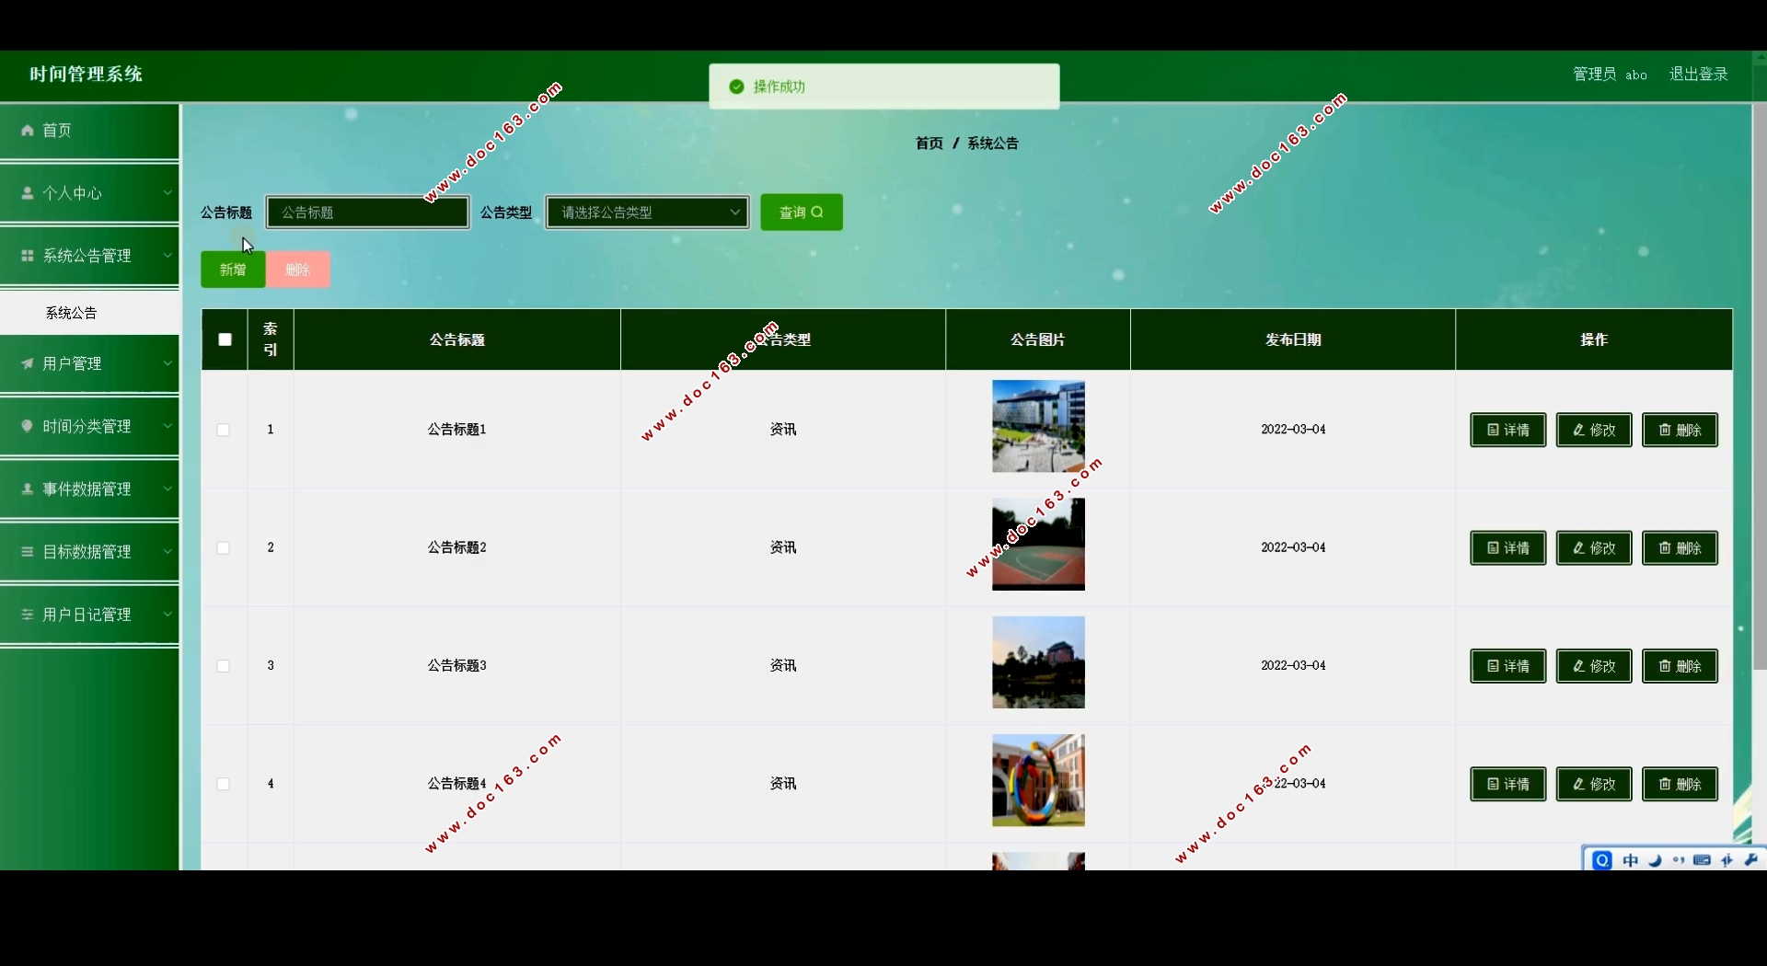Click the list icon beside 目标数据管理

[x=28, y=552]
